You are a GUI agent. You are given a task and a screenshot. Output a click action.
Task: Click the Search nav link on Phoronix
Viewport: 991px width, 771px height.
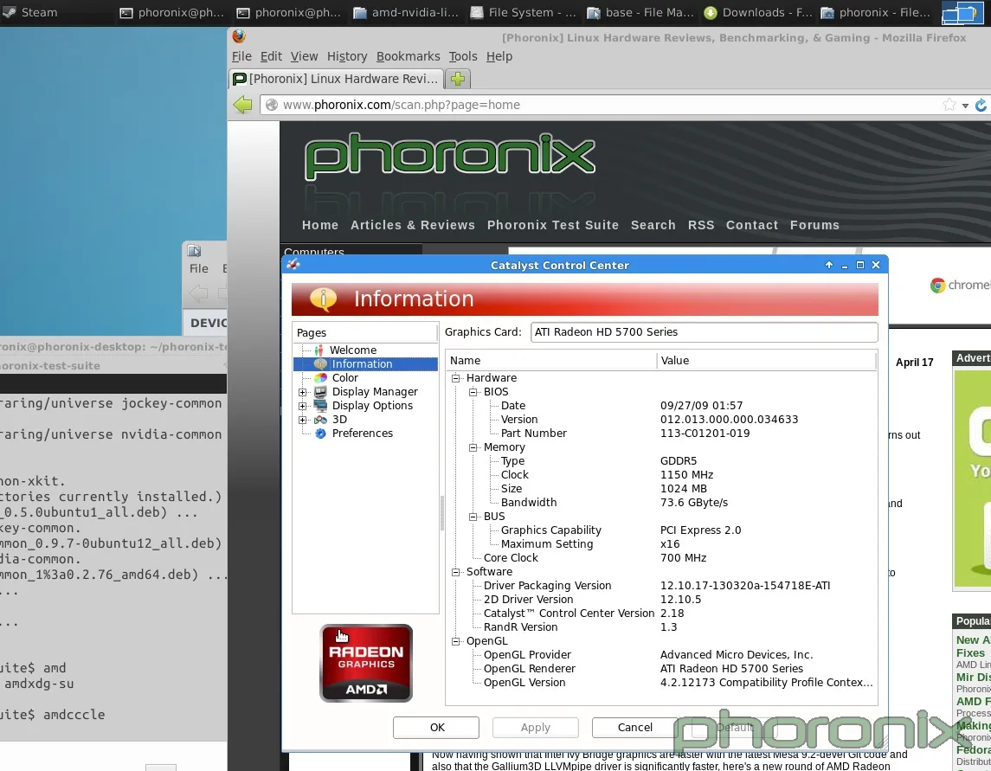click(653, 225)
